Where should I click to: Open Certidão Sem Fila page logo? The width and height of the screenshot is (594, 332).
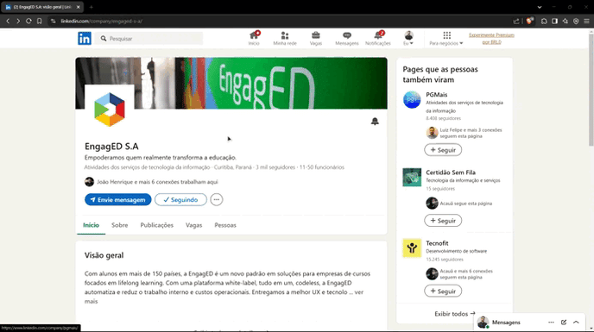coord(412,177)
